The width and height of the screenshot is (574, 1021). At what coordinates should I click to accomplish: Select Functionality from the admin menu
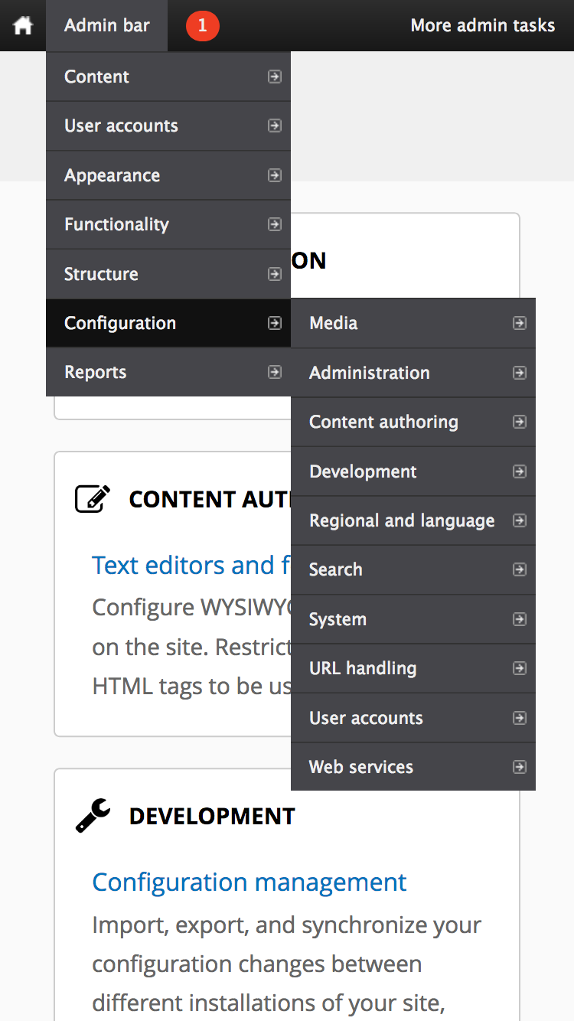pos(116,224)
